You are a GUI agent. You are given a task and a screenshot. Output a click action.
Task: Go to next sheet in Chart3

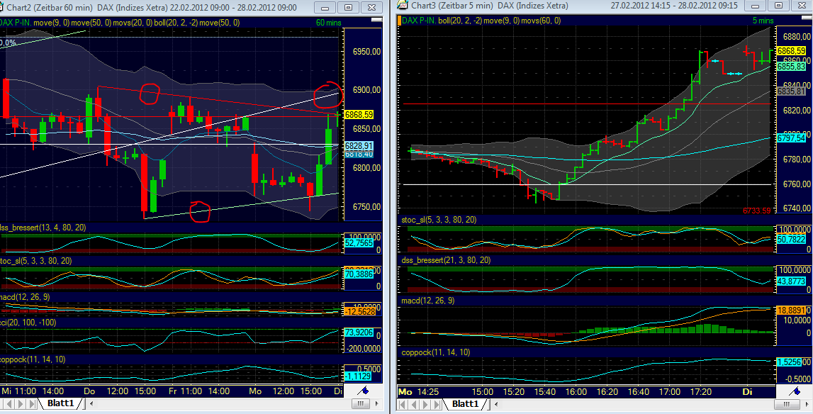(x=425, y=403)
